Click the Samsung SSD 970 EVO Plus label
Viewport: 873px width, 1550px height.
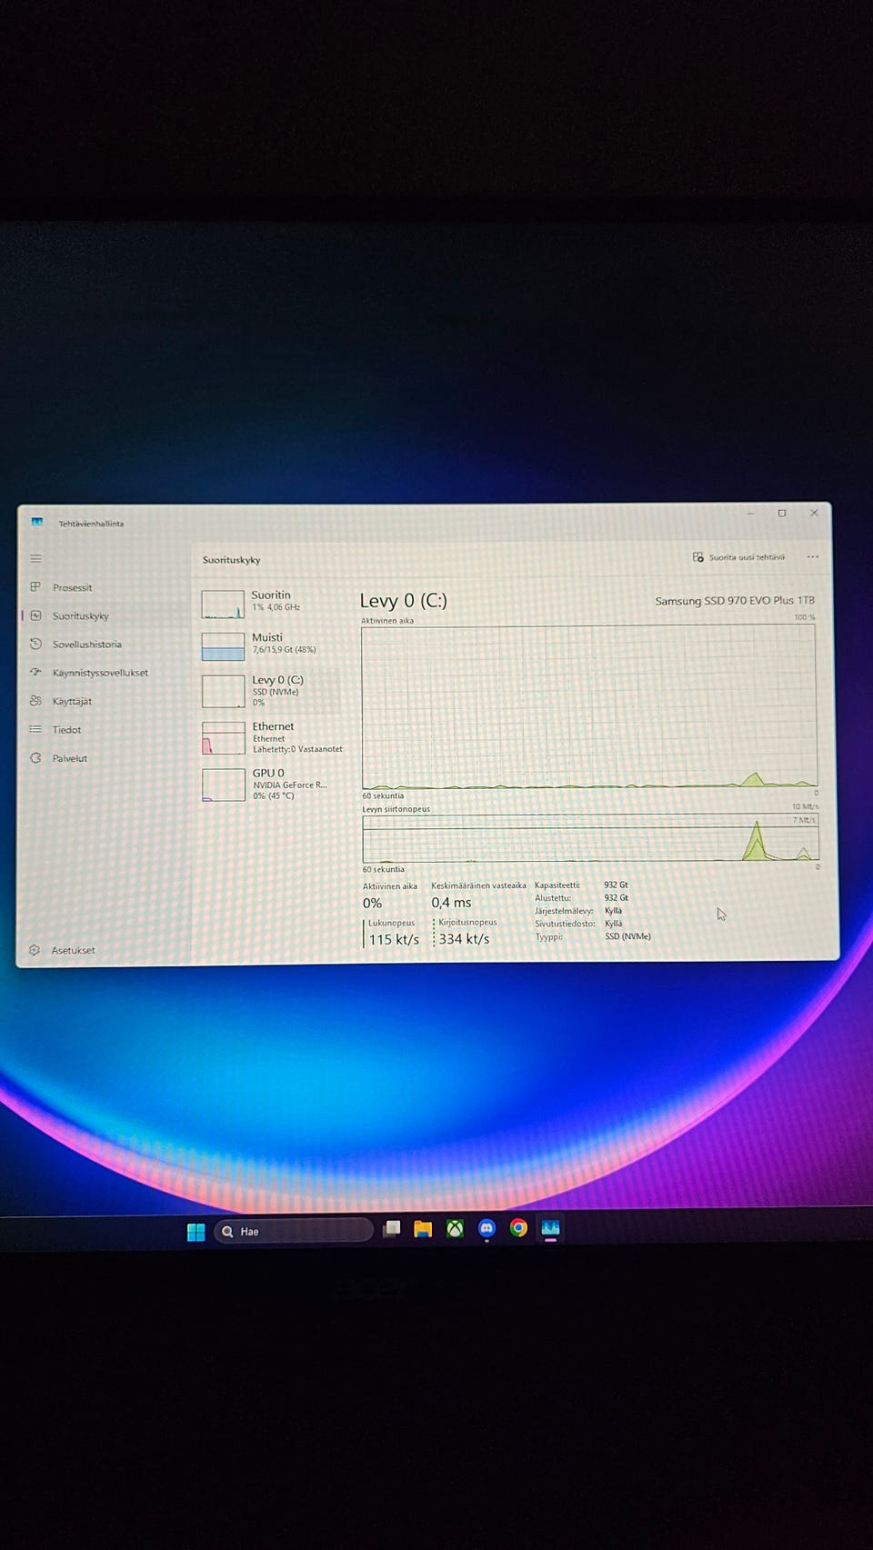[735, 601]
